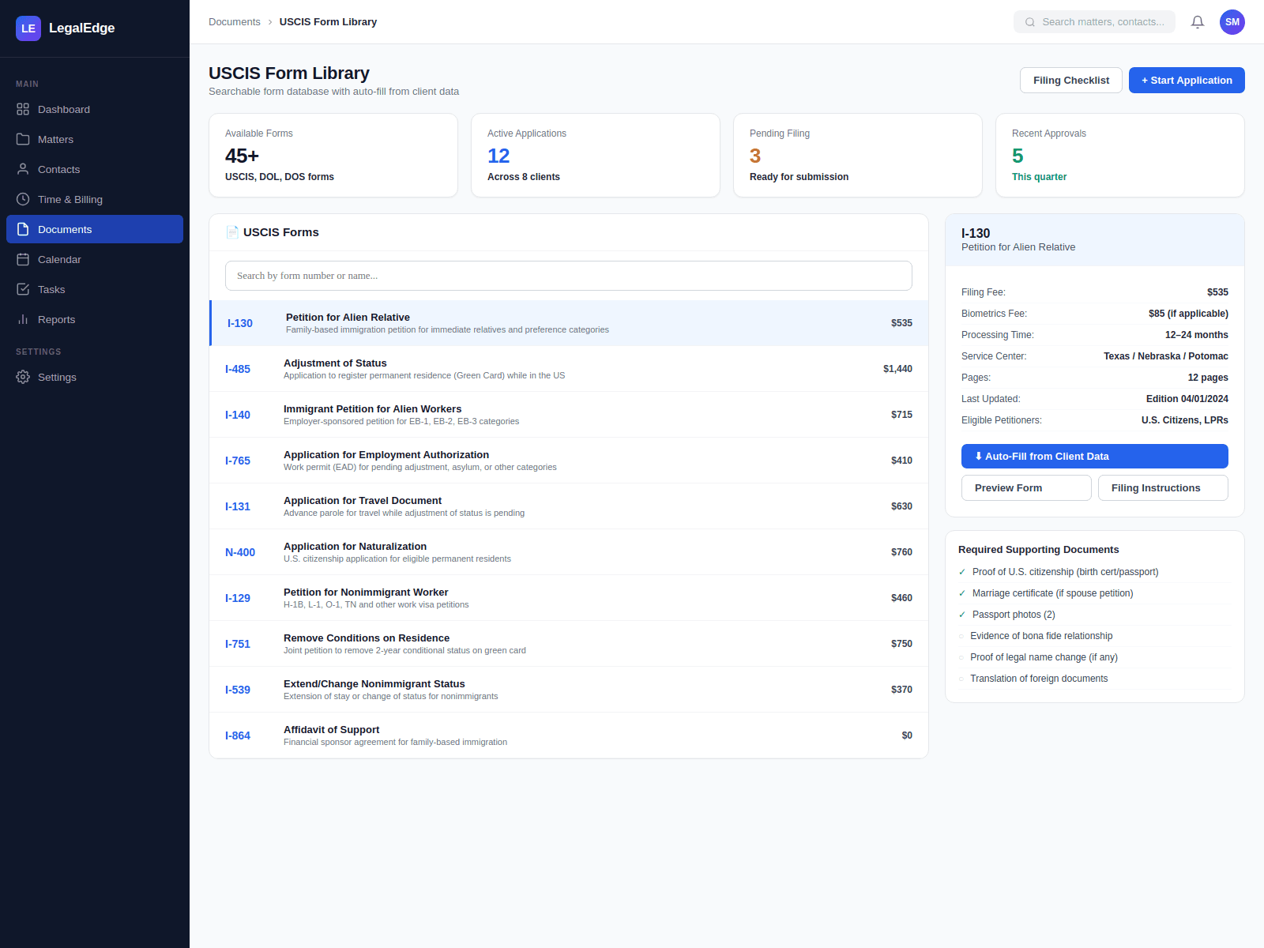Click the LegalEdge LE logo icon

28,28
